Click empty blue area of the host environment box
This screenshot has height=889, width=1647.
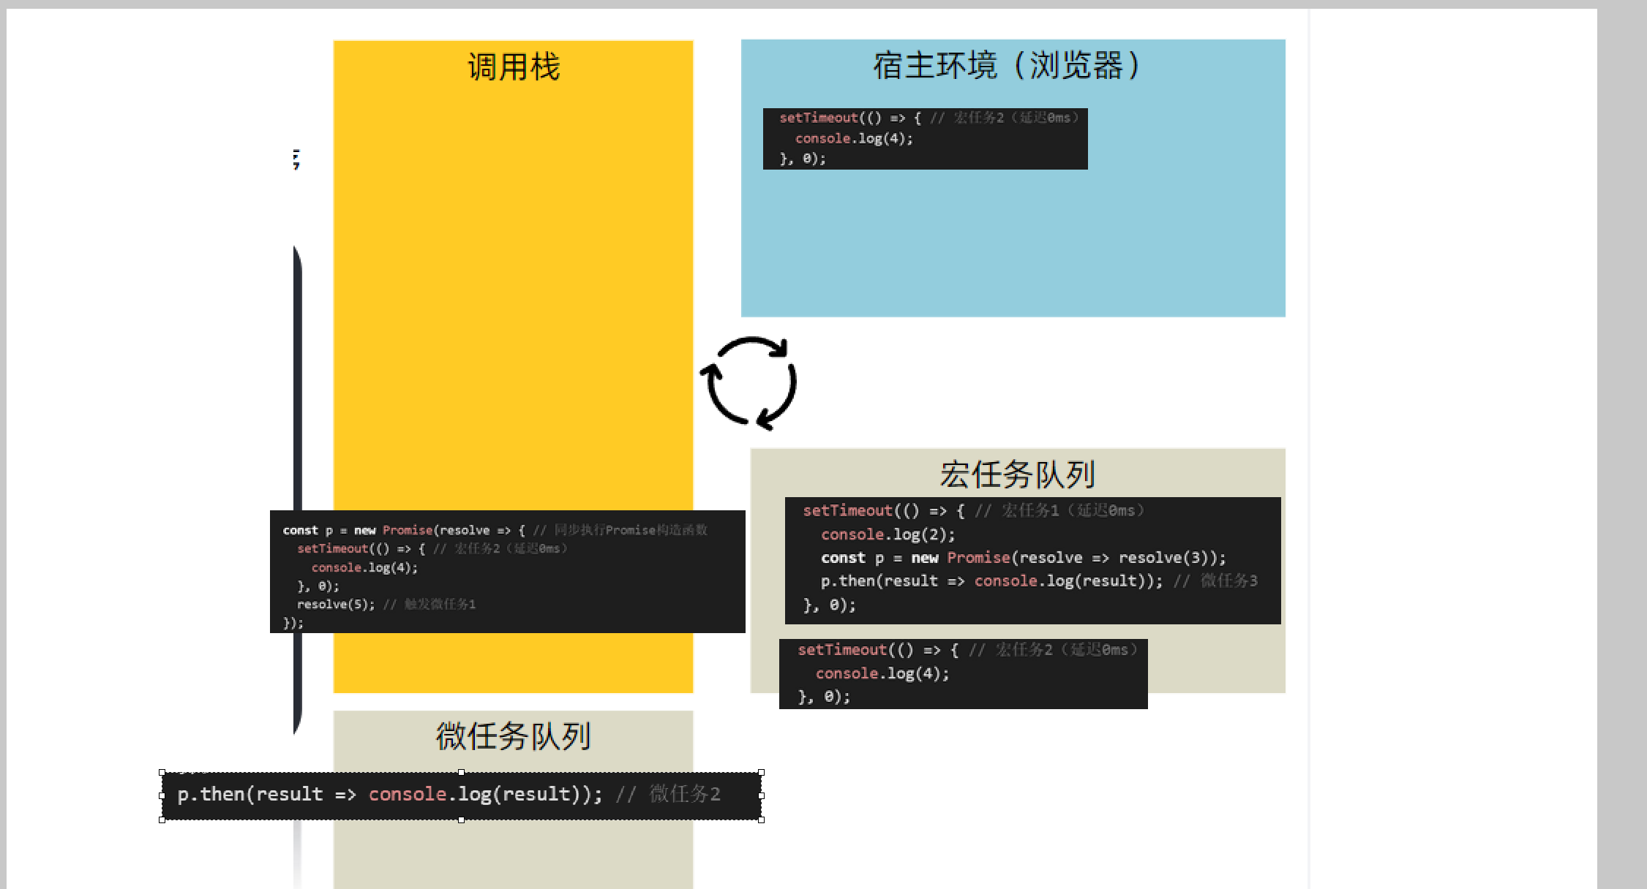point(1013,241)
